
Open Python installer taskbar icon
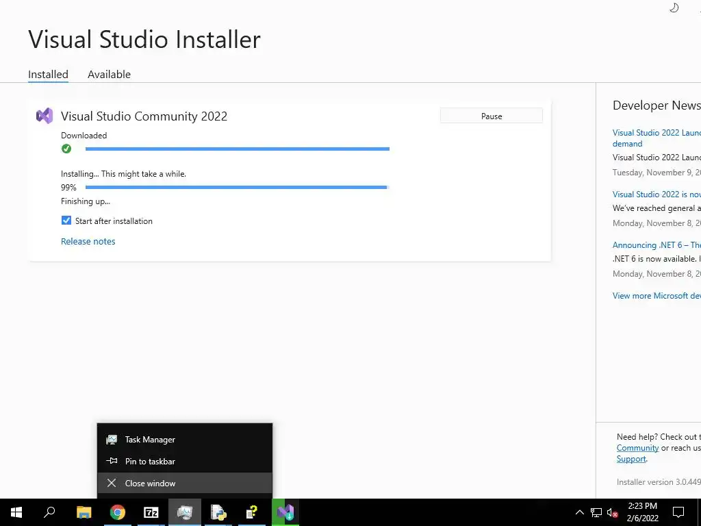218,512
